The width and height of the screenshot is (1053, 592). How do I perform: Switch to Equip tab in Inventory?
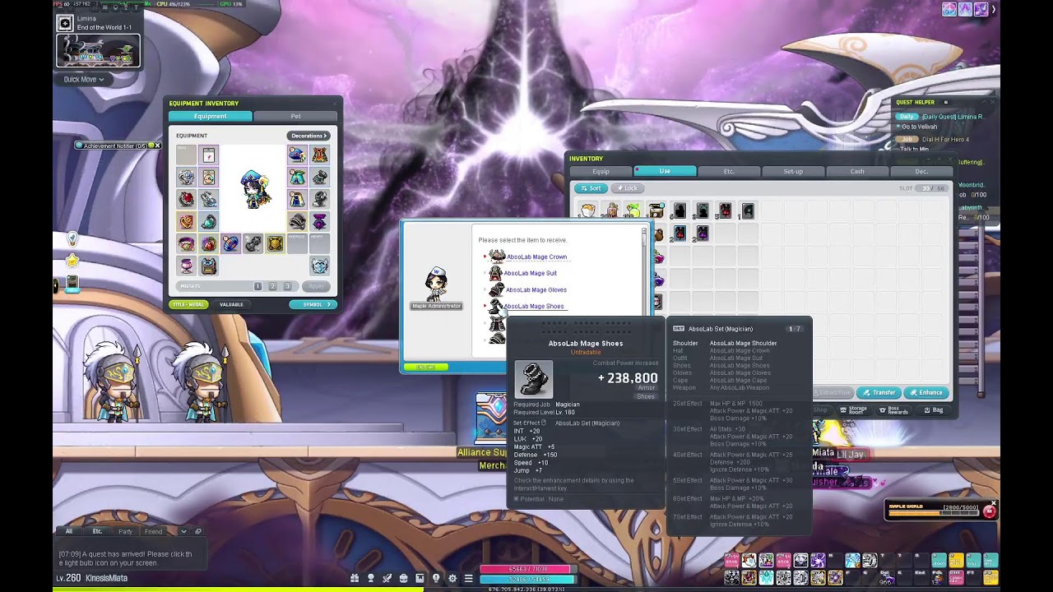[x=601, y=171]
